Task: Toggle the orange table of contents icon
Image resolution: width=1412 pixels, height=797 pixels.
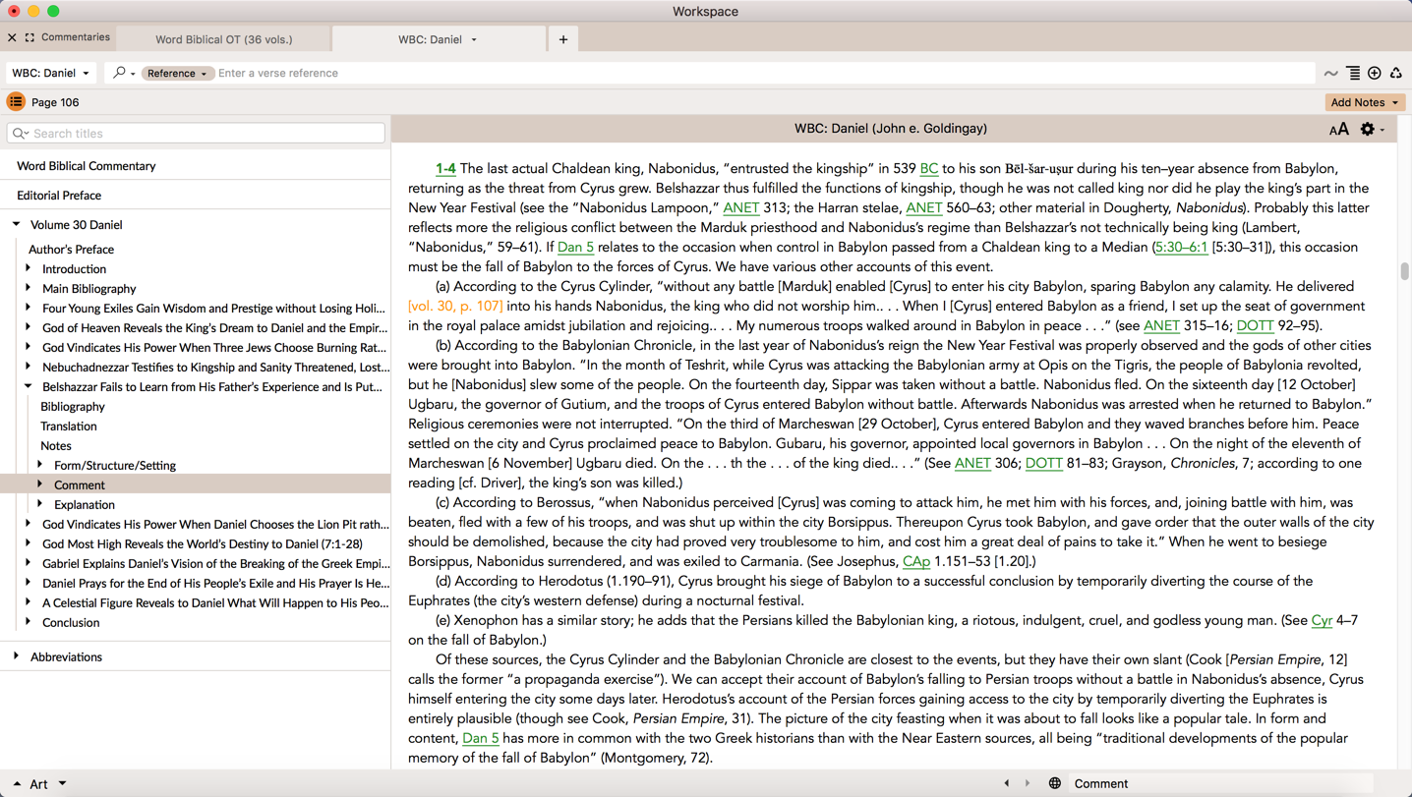Action: pos(16,102)
